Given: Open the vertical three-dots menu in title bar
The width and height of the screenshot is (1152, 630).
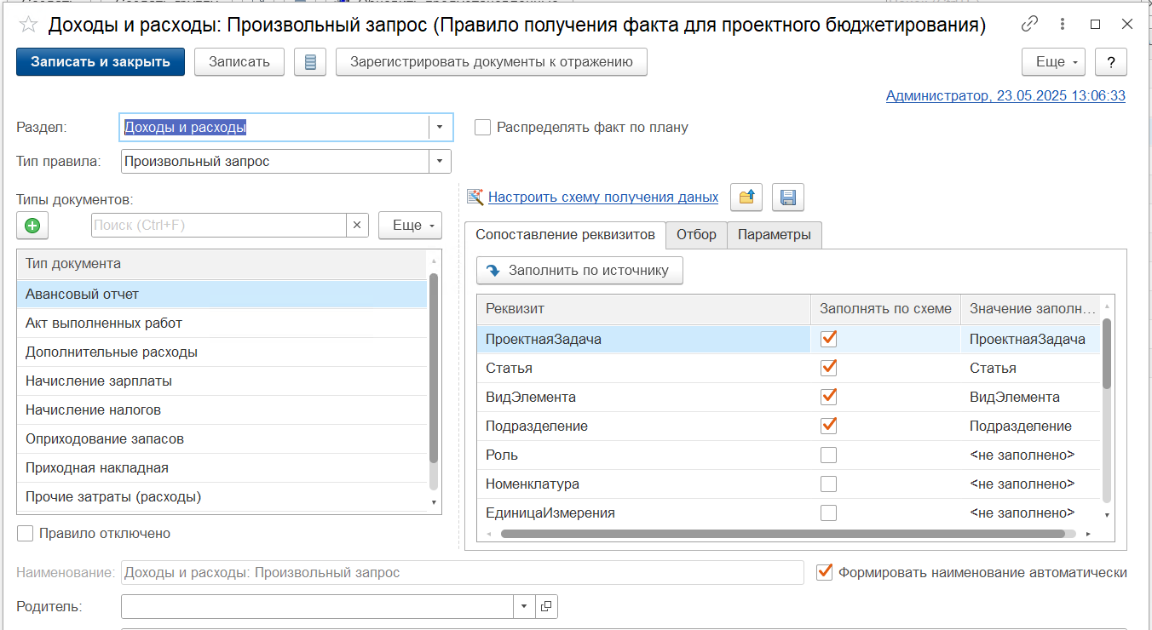Looking at the screenshot, I should pyautogui.click(x=1062, y=24).
